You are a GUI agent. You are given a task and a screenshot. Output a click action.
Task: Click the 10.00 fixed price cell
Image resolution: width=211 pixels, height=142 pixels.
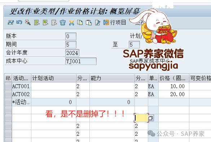point(174,86)
